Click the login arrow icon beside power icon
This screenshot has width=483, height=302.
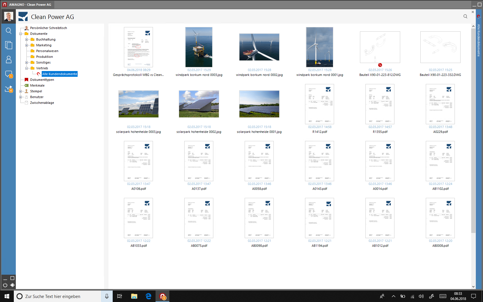point(12,285)
